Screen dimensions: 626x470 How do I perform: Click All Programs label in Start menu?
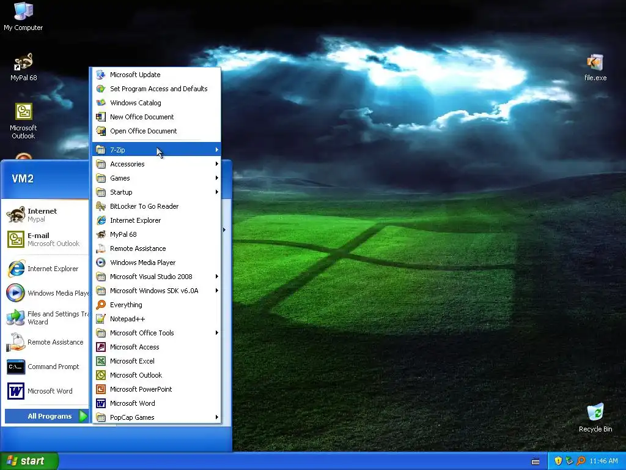(x=50, y=416)
